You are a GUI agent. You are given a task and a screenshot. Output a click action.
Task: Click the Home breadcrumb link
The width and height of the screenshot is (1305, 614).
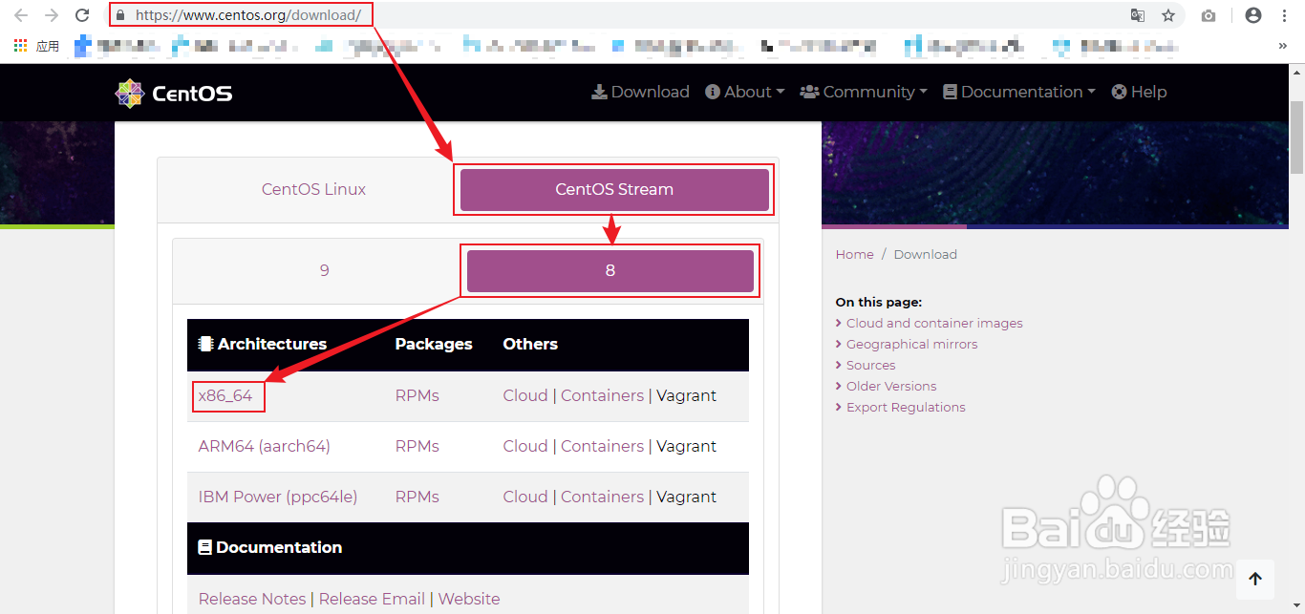point(854,254)
